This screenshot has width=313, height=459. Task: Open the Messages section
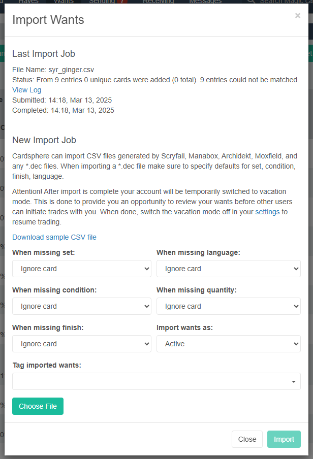tap(205, 2)
